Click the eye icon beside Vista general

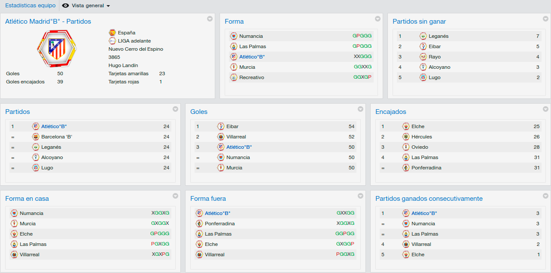click(65, 6)
